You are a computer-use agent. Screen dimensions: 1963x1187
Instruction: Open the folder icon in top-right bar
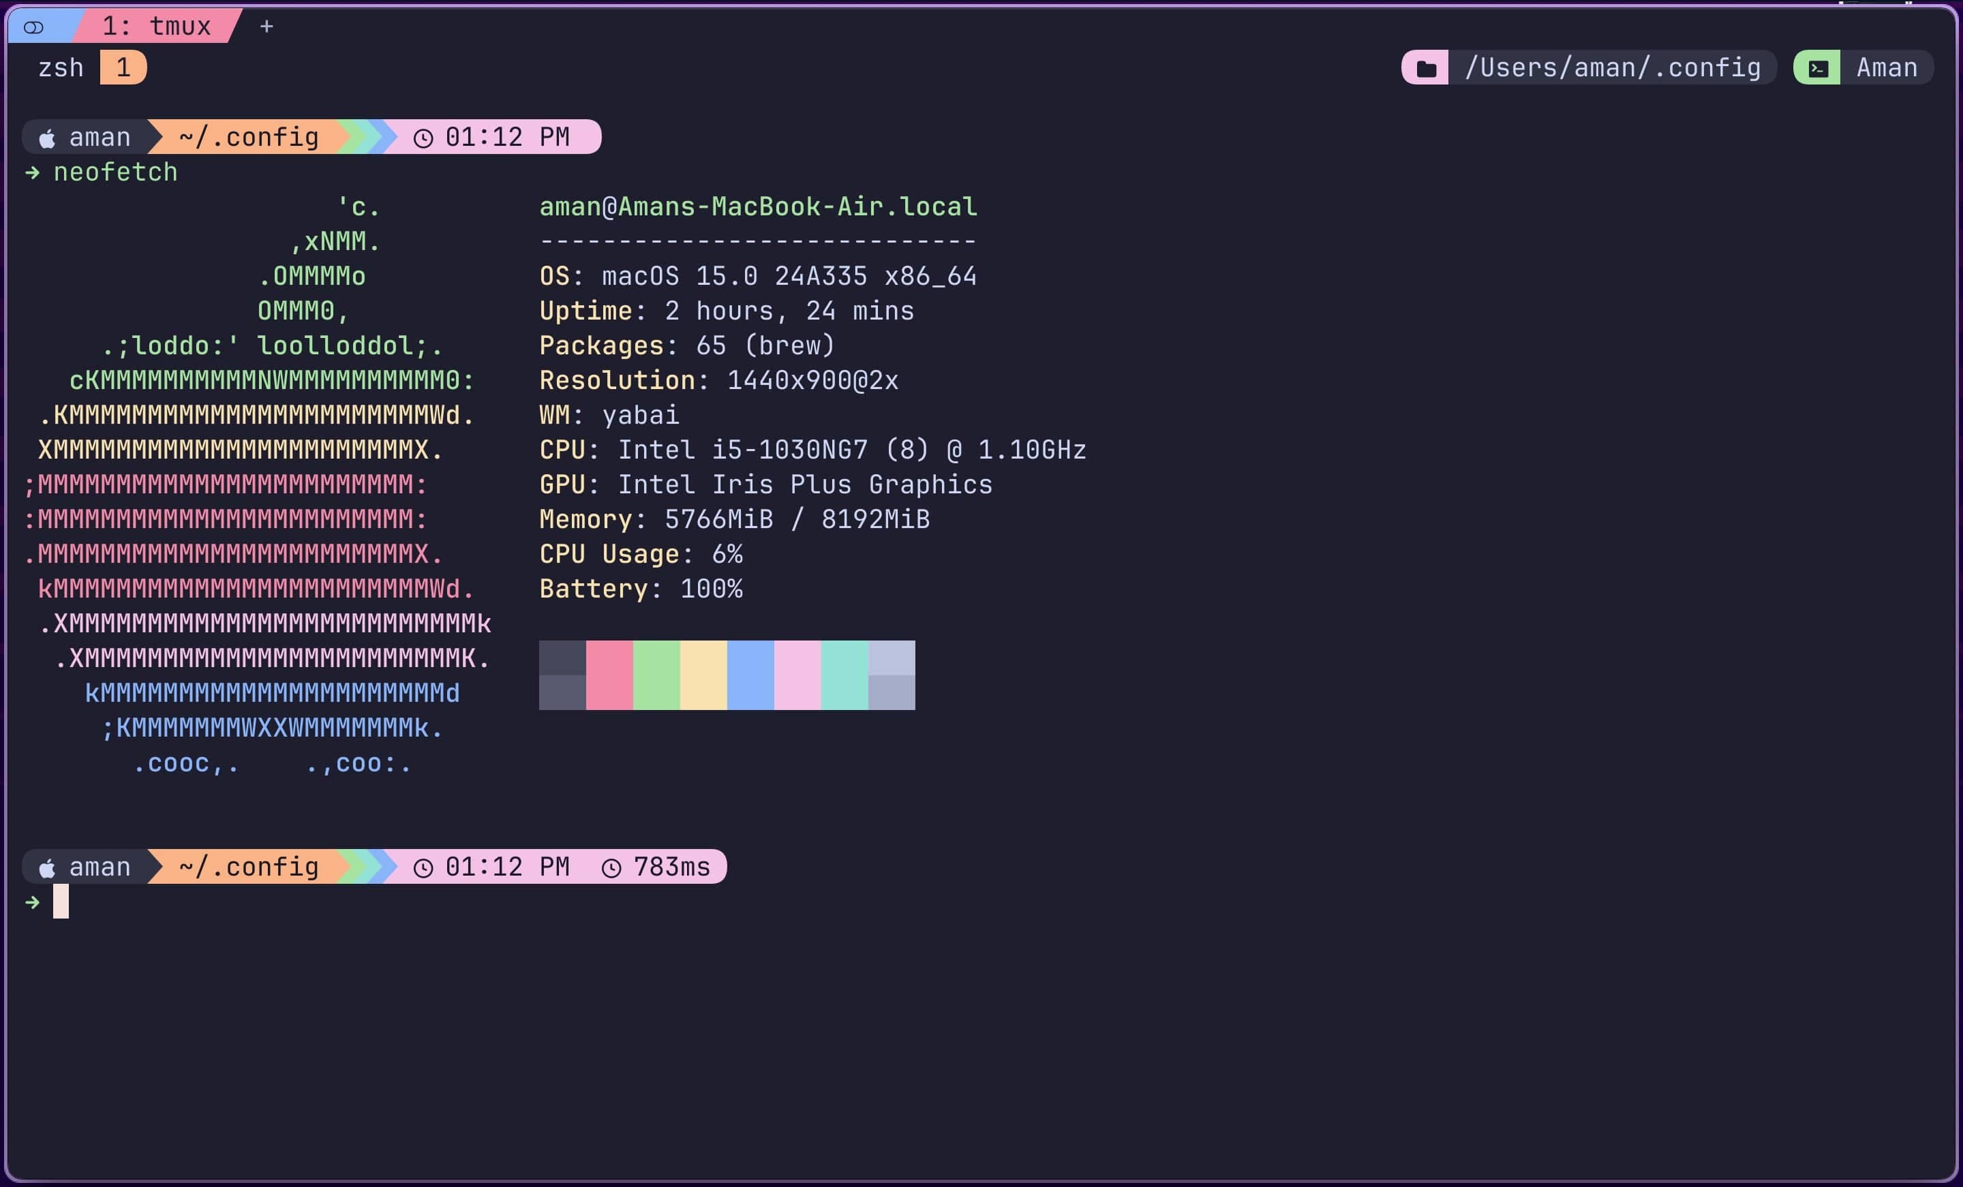point(1430,66)
